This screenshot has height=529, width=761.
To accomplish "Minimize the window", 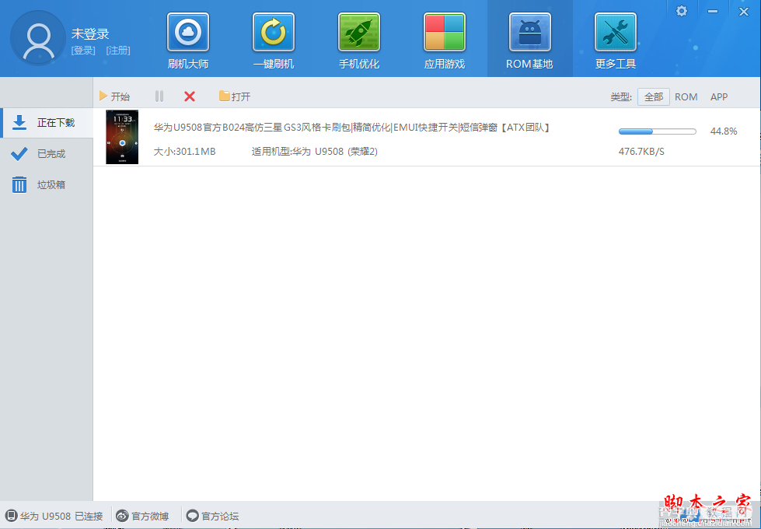I will 713,11.
